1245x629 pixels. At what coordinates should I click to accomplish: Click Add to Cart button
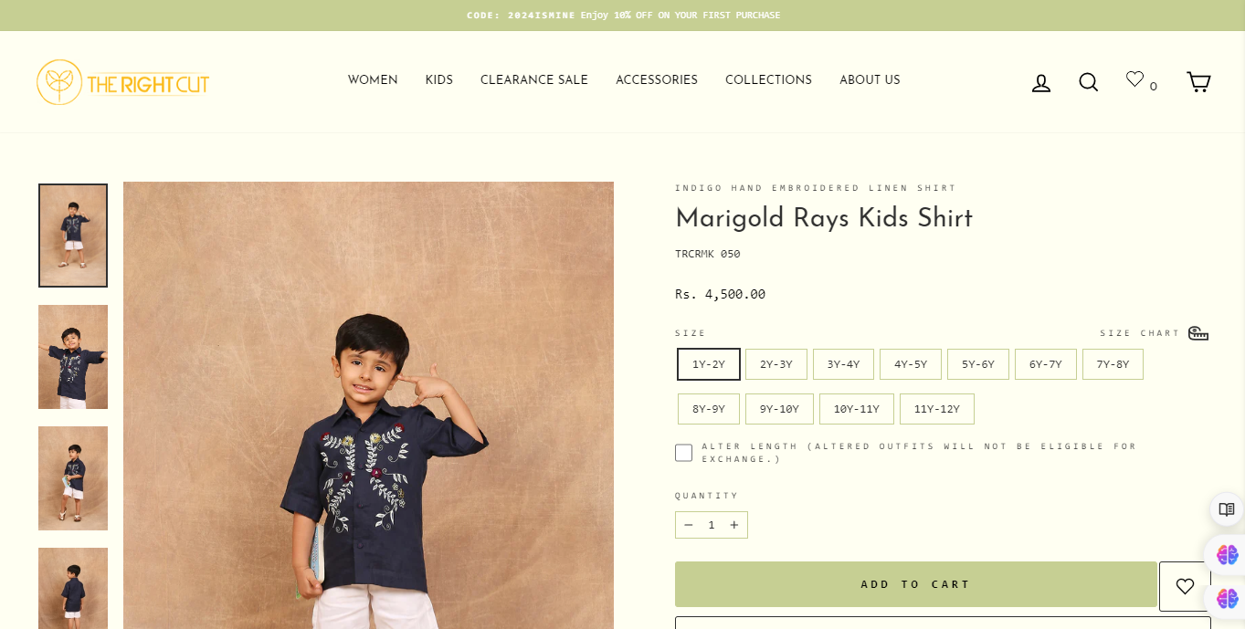[x=915, y=584]
